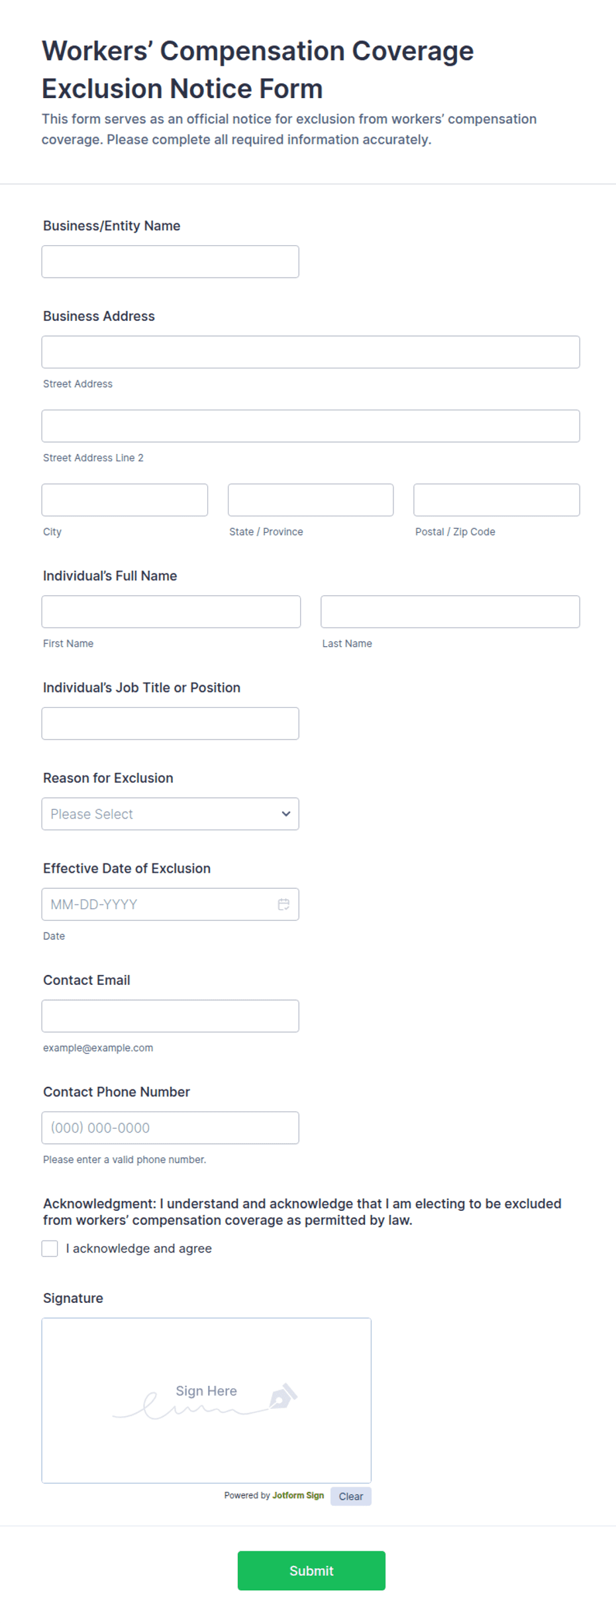This screenshot has height=1623, width=616.
Task: Select the Contact Email input
Action: pos(170,1016)
